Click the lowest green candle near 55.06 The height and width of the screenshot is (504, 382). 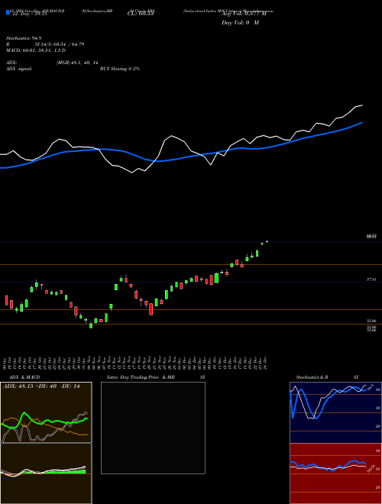pos(91,325)
